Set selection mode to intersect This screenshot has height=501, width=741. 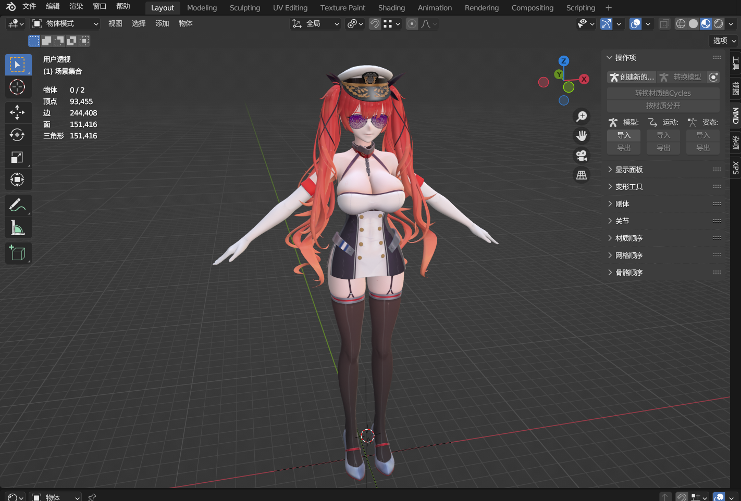click(x=84, y=41)
